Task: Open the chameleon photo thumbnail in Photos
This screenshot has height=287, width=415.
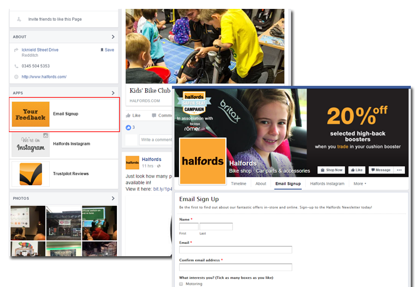Action: pyautogui.click(x=28, y=249)
